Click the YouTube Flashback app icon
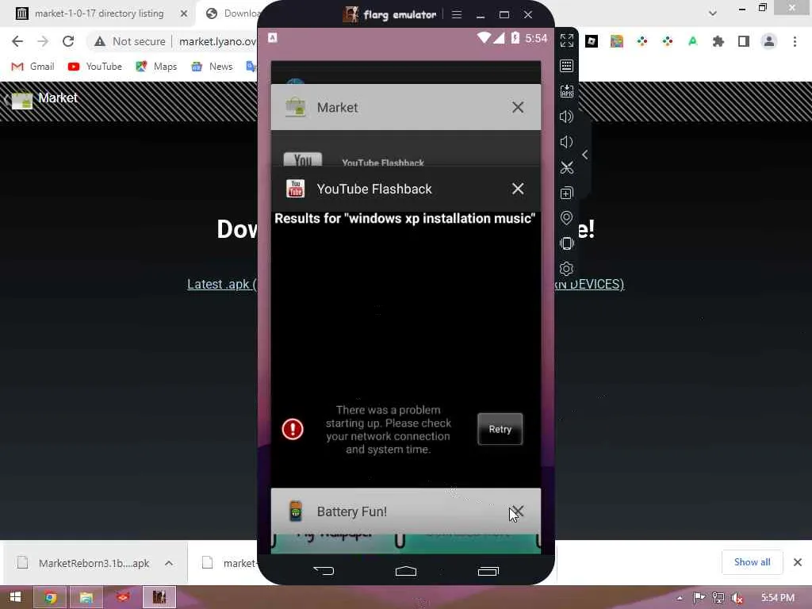Viewport: 812px width, 609px height. (295, 189)
